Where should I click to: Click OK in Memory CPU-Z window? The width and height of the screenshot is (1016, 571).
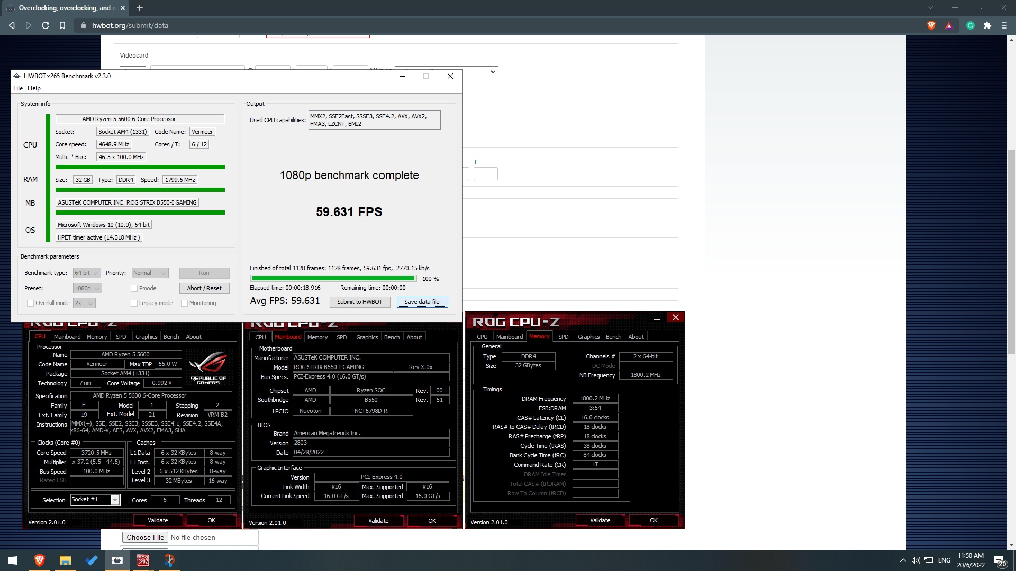[x=654, y=520]
